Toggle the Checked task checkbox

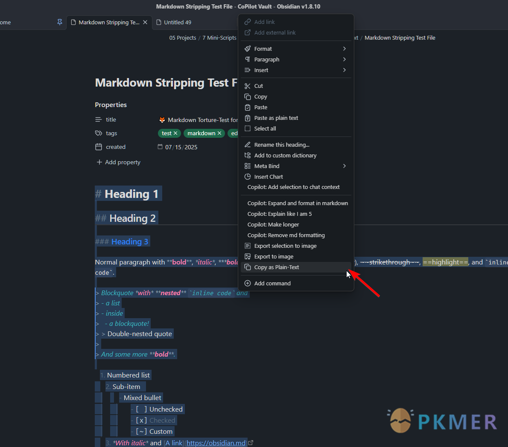click(141, 421)
